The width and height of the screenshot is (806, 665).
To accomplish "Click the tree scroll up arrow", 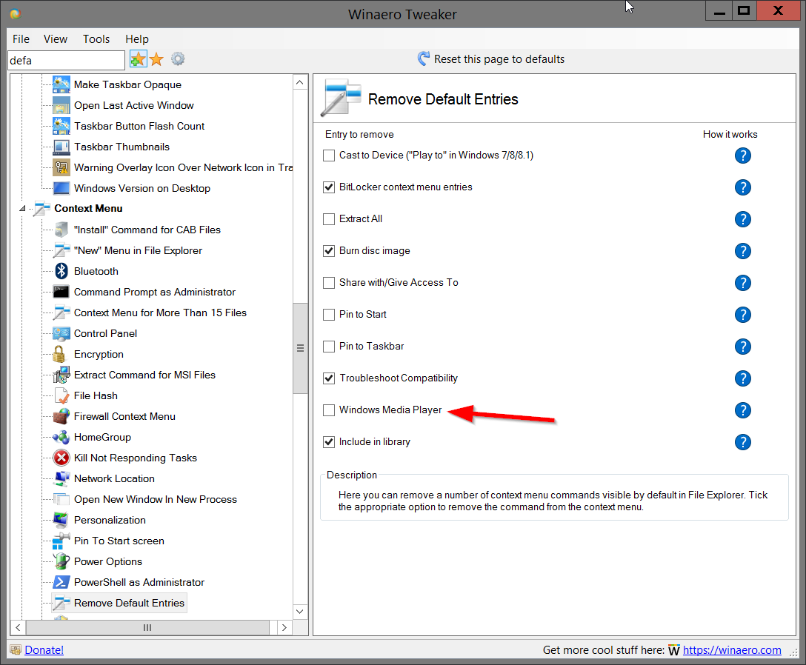I will [300, 82].
